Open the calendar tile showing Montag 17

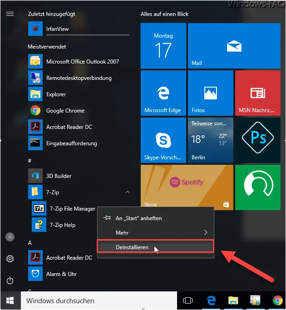(163, 46)
